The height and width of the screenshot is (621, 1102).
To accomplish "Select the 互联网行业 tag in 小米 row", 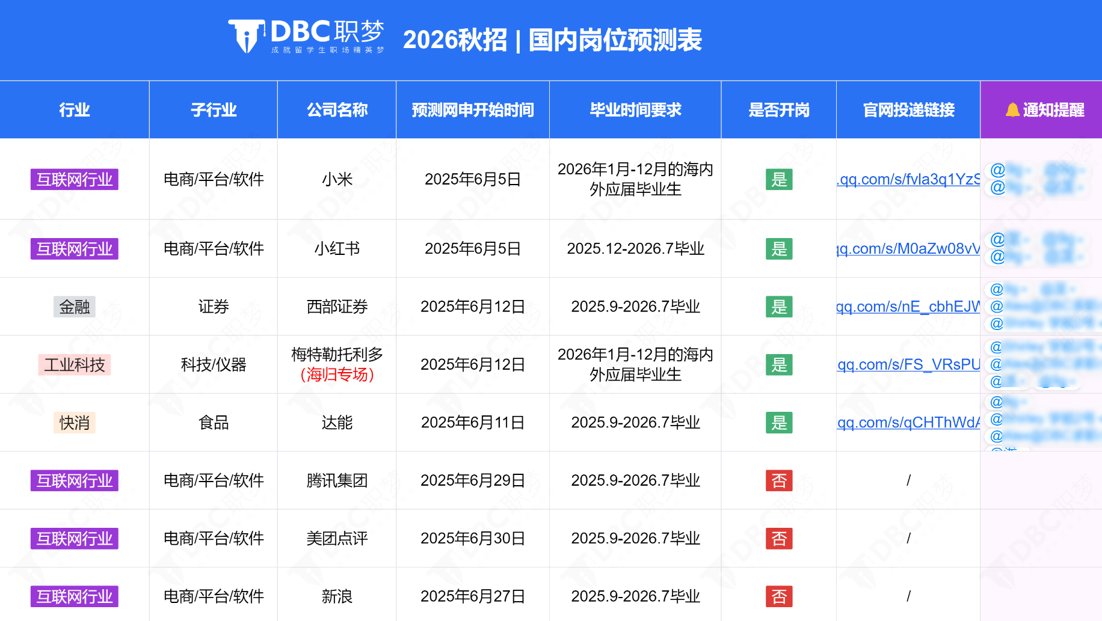I will pos(75,179).
